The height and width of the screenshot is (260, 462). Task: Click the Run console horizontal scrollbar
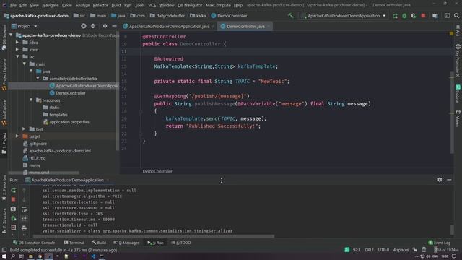click(154, 236)
